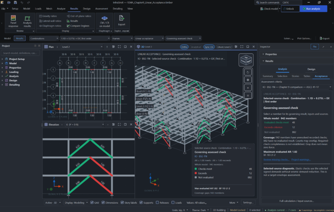Show Lateral wall ratios

pos(50,21)
